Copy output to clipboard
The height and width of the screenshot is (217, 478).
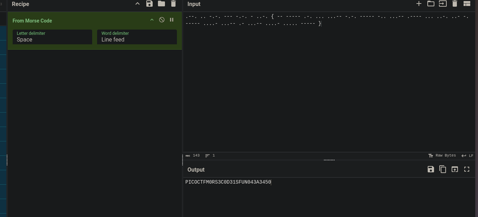pos(443,170)
